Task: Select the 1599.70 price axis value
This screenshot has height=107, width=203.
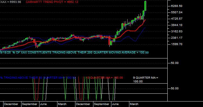Action: 177,44
